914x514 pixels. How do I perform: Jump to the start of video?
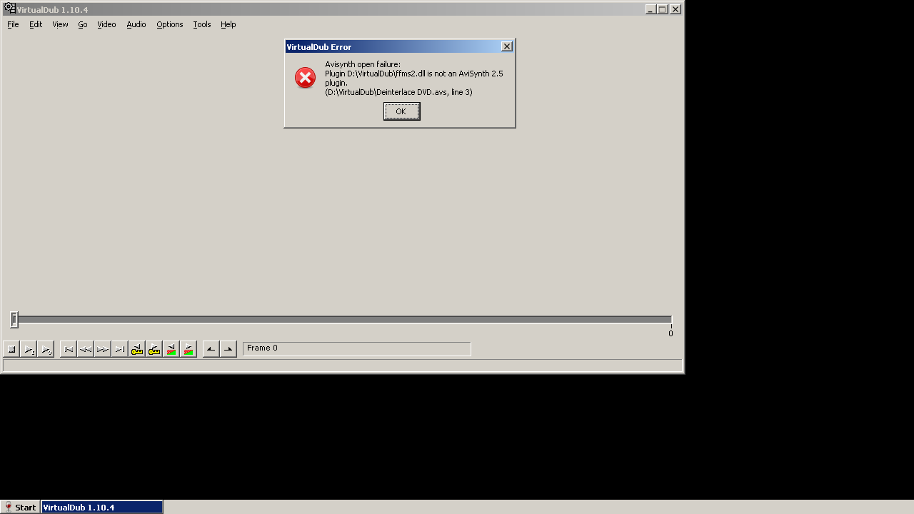point(69,349)
